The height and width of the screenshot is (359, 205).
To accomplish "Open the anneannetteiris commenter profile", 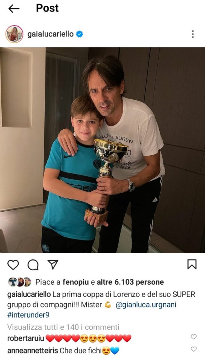I will click(33, 351).
